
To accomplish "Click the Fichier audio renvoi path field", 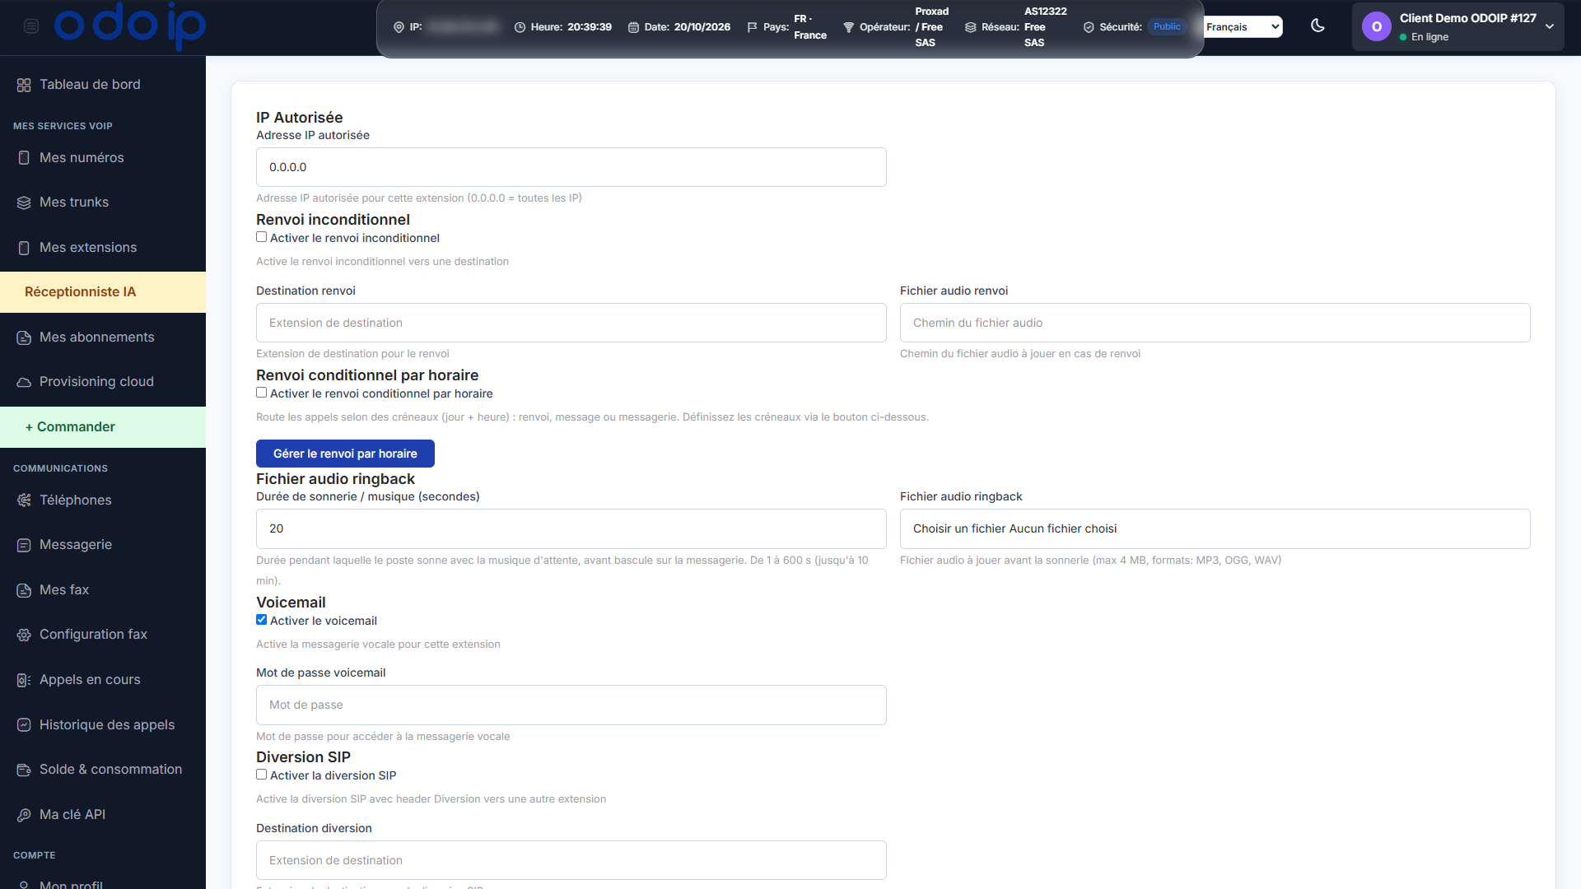I will tap(1215, 323).
